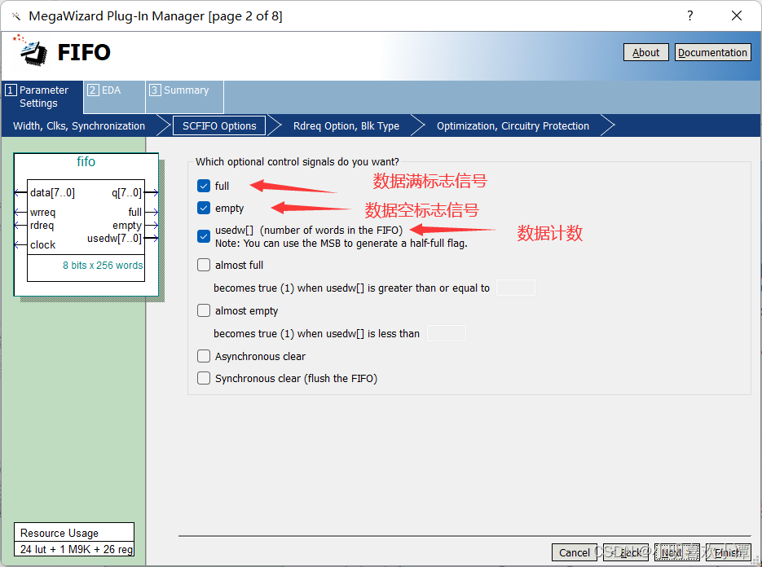
Task: Uncheck the full flag signal option
Action: [204, 186]
